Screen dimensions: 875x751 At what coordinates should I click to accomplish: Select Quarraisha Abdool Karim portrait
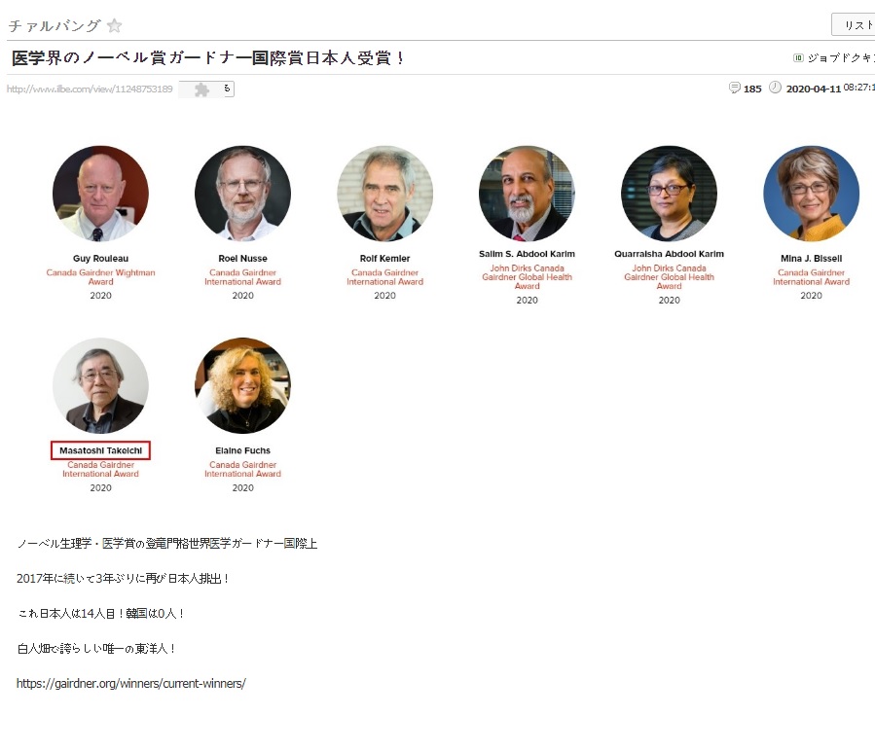669,194
